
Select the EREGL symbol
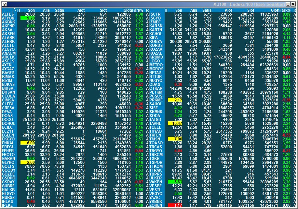tap(8, 147)
